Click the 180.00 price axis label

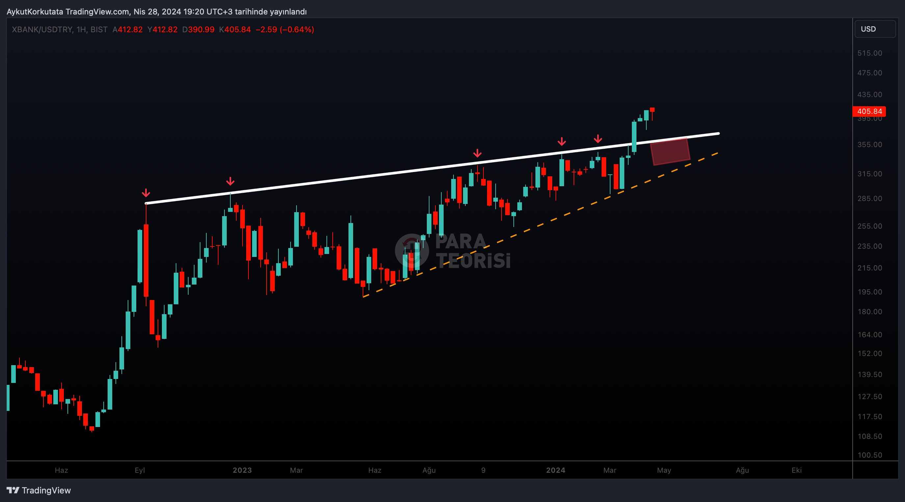(869, 312)
